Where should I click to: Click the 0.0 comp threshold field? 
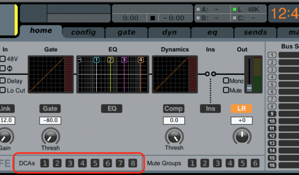174,120
